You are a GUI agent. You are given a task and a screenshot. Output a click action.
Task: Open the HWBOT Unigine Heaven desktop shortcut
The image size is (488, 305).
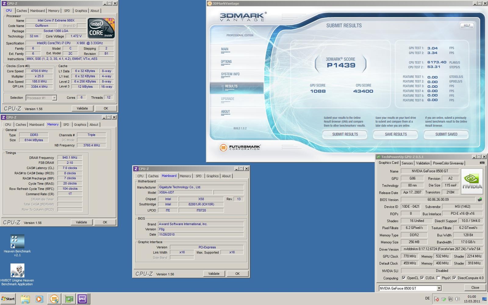[x=17, y=274]
